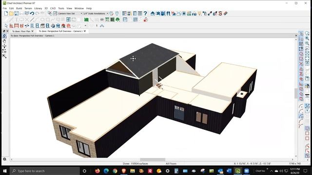Viewport: 312px width, 175px height.
Task: Open the 1/4" Scale Annotations dropdown
Action: pyautogui.click(x=96, y=14)
